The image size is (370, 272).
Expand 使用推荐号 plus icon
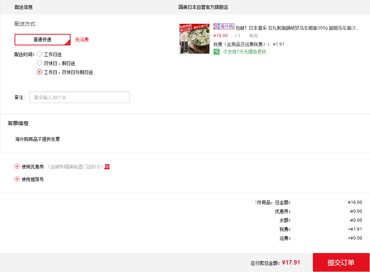coord(17,179)
